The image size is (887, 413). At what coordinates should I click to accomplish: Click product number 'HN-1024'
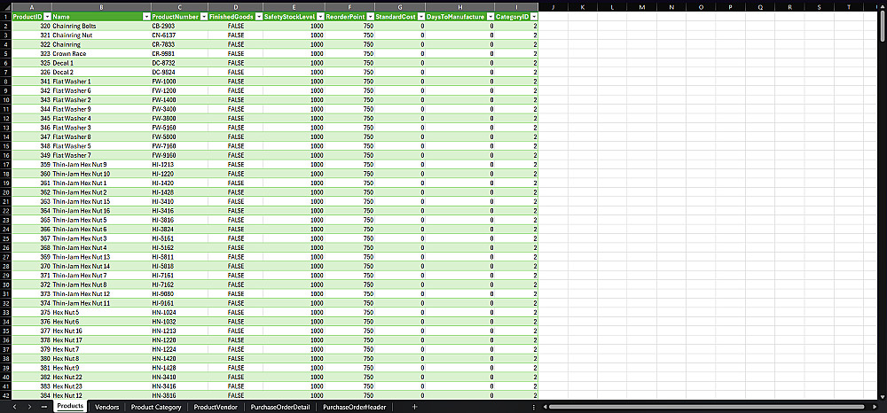pos(179,313)
